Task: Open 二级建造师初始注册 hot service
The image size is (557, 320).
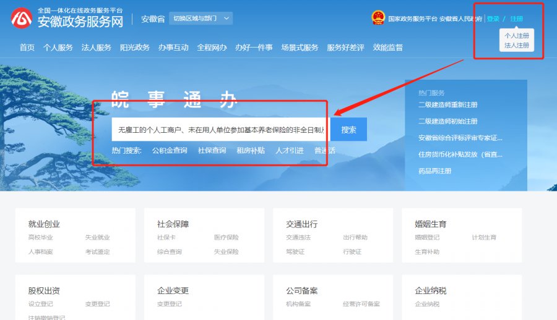Action: (448, 121)
